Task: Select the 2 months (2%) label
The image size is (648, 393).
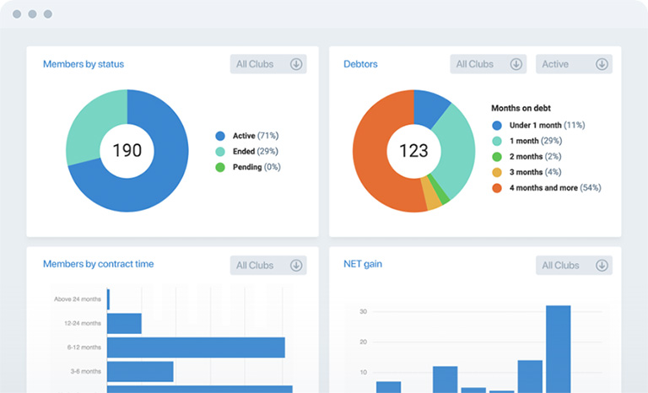Action: tap(535, 157)
